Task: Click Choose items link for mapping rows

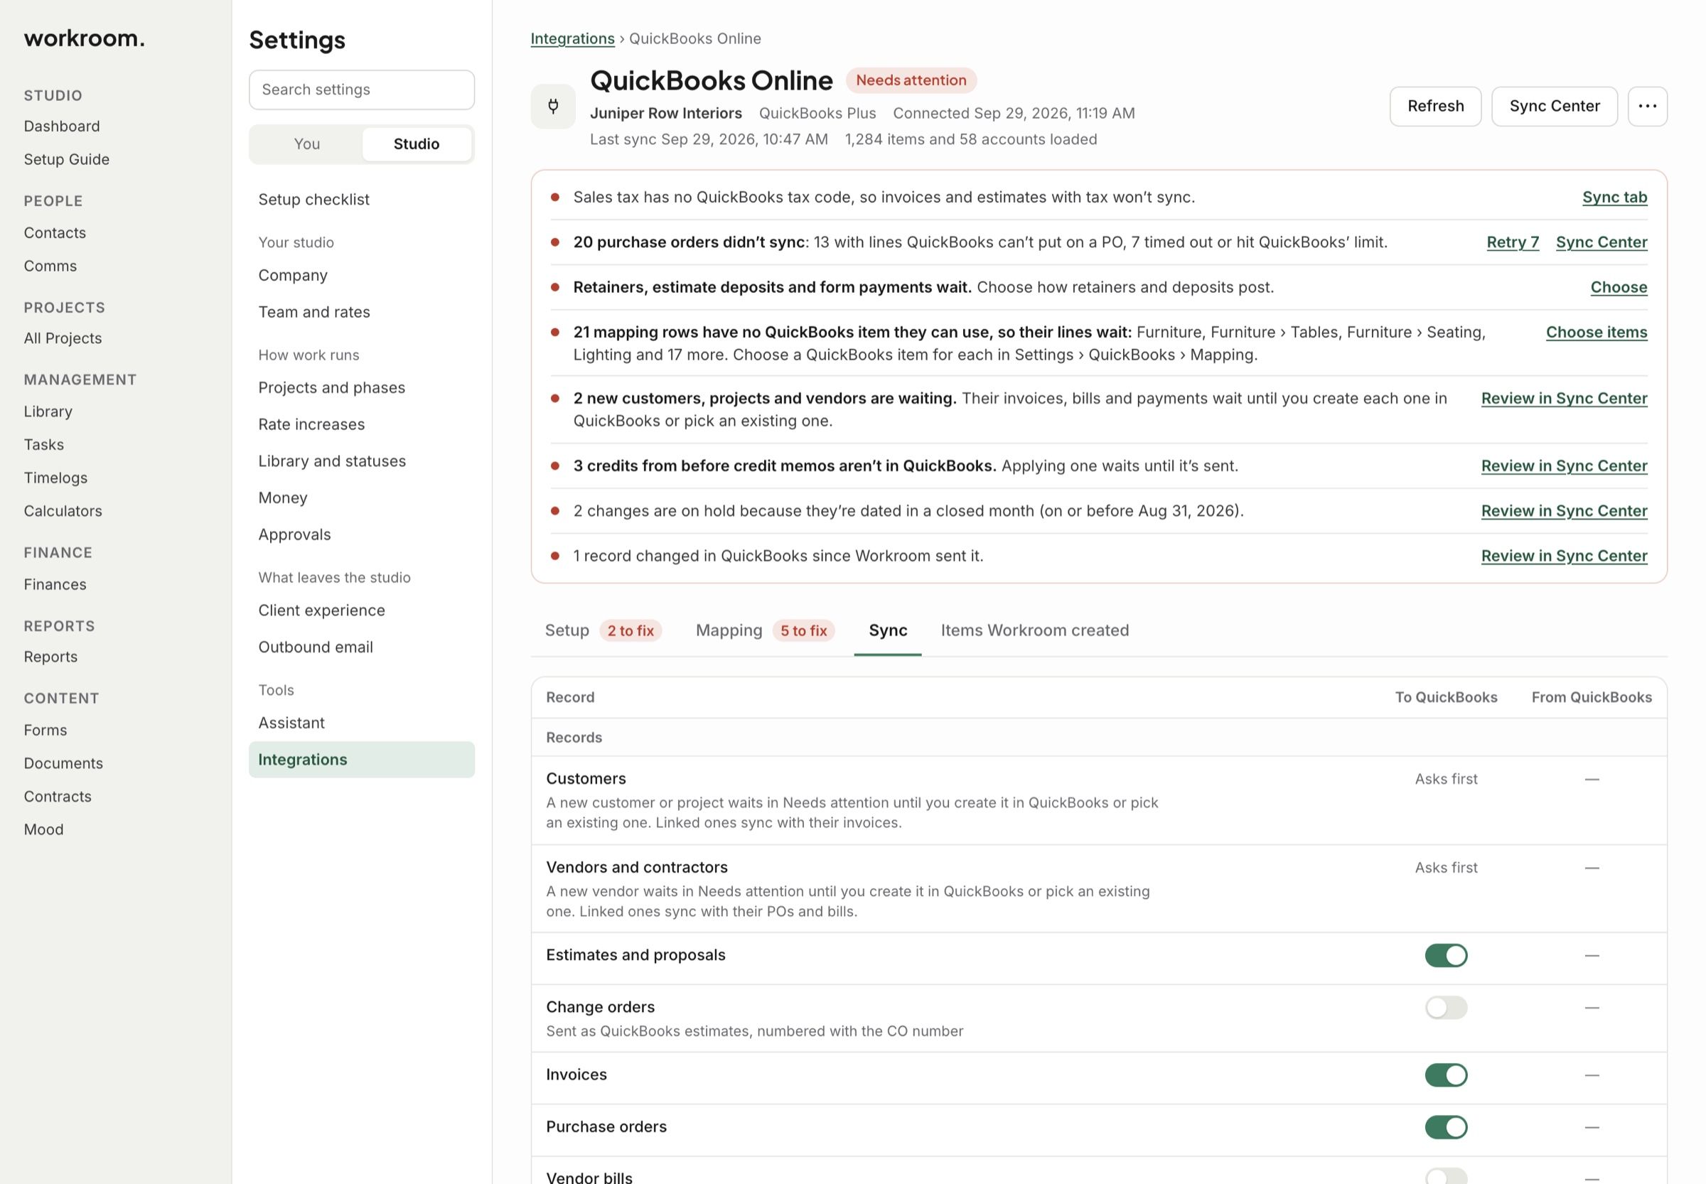Action: point(1596,333)
